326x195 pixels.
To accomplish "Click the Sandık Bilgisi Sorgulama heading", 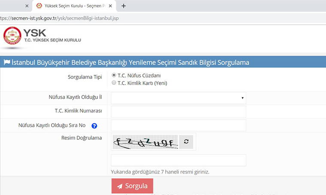I will (130, 62).
